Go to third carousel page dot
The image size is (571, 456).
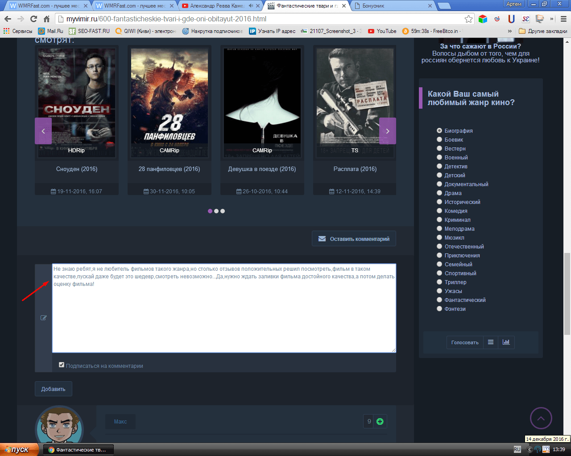click(223, 211)
